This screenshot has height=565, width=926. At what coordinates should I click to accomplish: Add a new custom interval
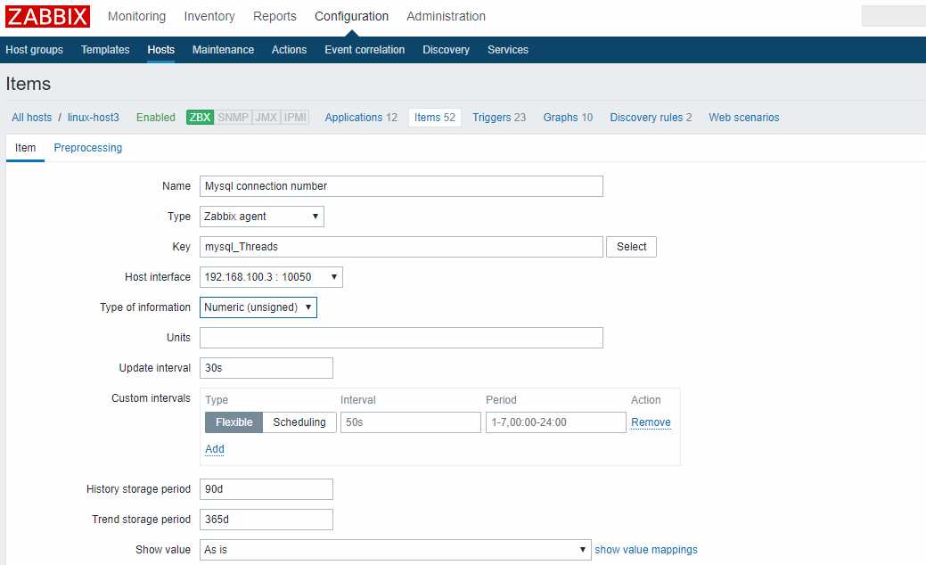coord(215,449)
